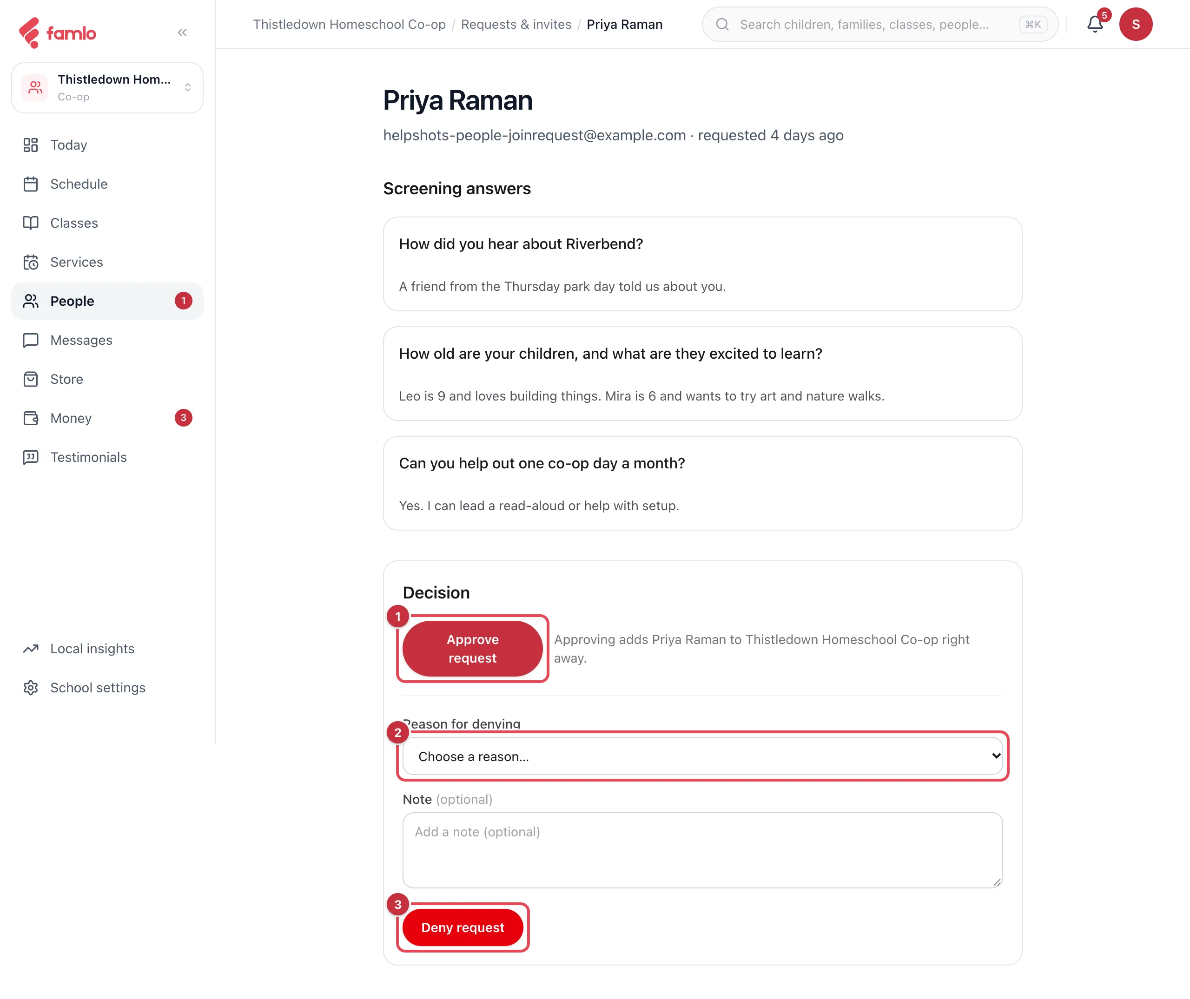Go to Thistledown Homeschool Co-op breadcrumb

click(x=349, y=24)
